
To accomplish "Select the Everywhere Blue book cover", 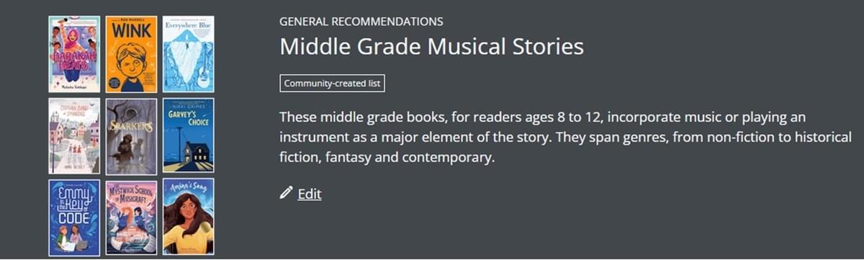I will (188, 54).
